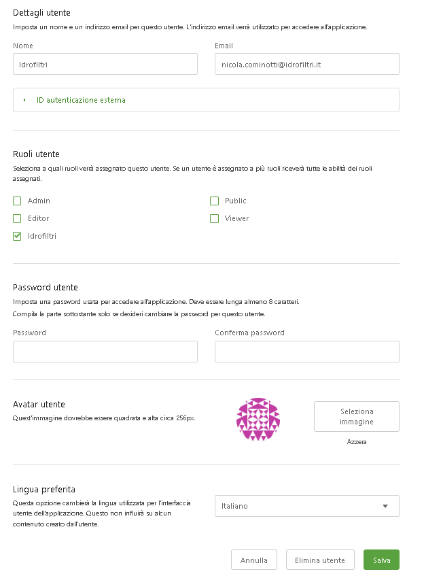Click the Azzera avatar reset link
This screenshot has width=424, height=576.
click(356, 441)
